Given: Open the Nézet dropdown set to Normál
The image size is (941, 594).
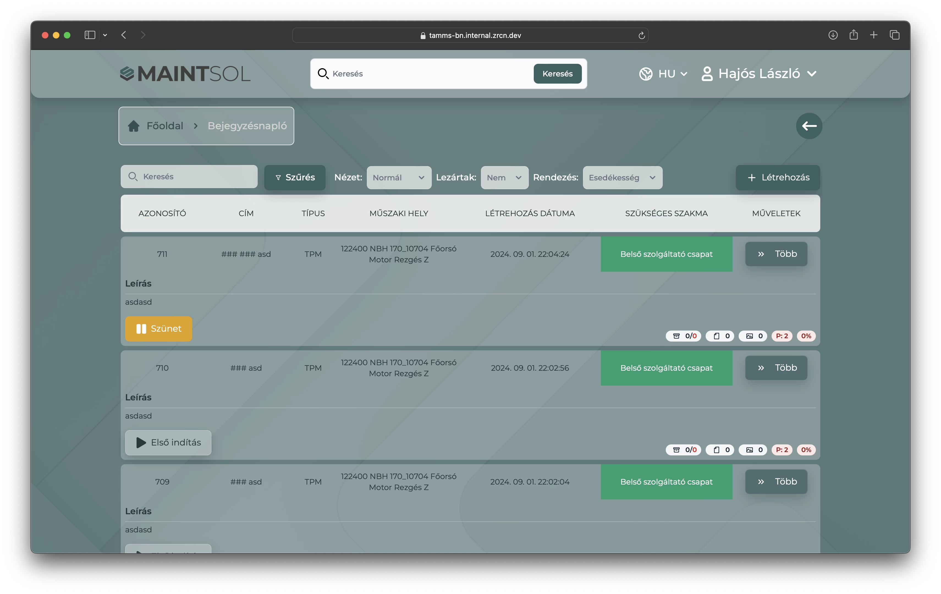Looking at the screenshot, I should click(x=399, y=177).
